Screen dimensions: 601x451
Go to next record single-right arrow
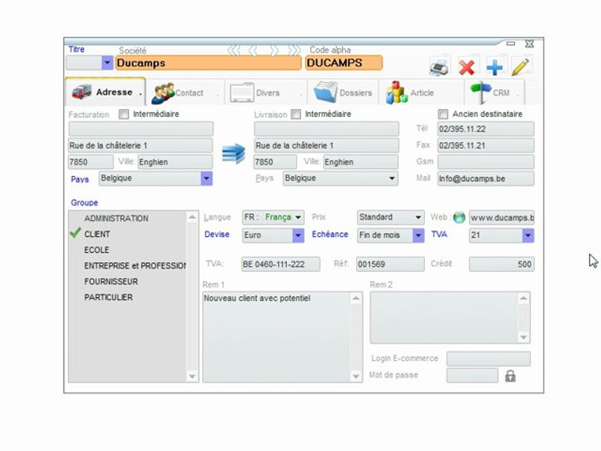(274, 50)
